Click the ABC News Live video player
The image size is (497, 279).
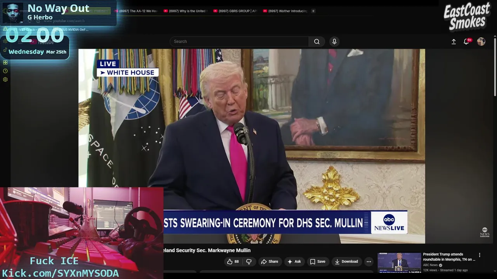coord(252,146)
